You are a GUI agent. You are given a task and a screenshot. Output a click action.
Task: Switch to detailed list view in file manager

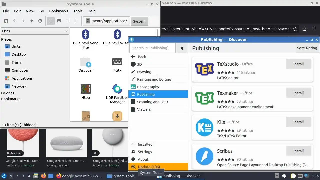[76, 21]
